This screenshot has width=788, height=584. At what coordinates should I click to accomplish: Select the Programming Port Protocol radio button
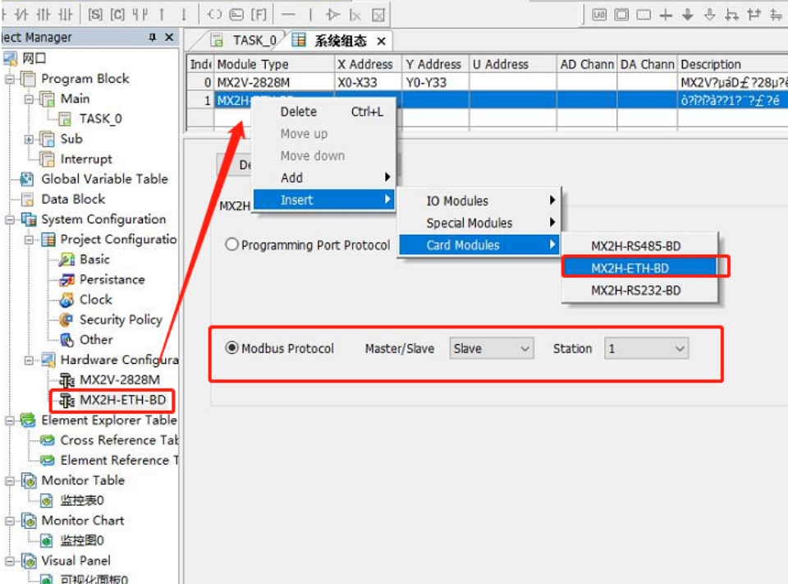click(x=232, y=245)
